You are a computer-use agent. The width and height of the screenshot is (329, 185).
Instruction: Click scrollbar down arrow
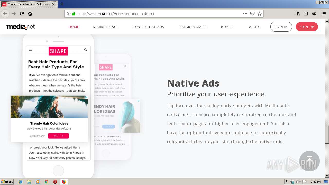(x=327, y=176)
